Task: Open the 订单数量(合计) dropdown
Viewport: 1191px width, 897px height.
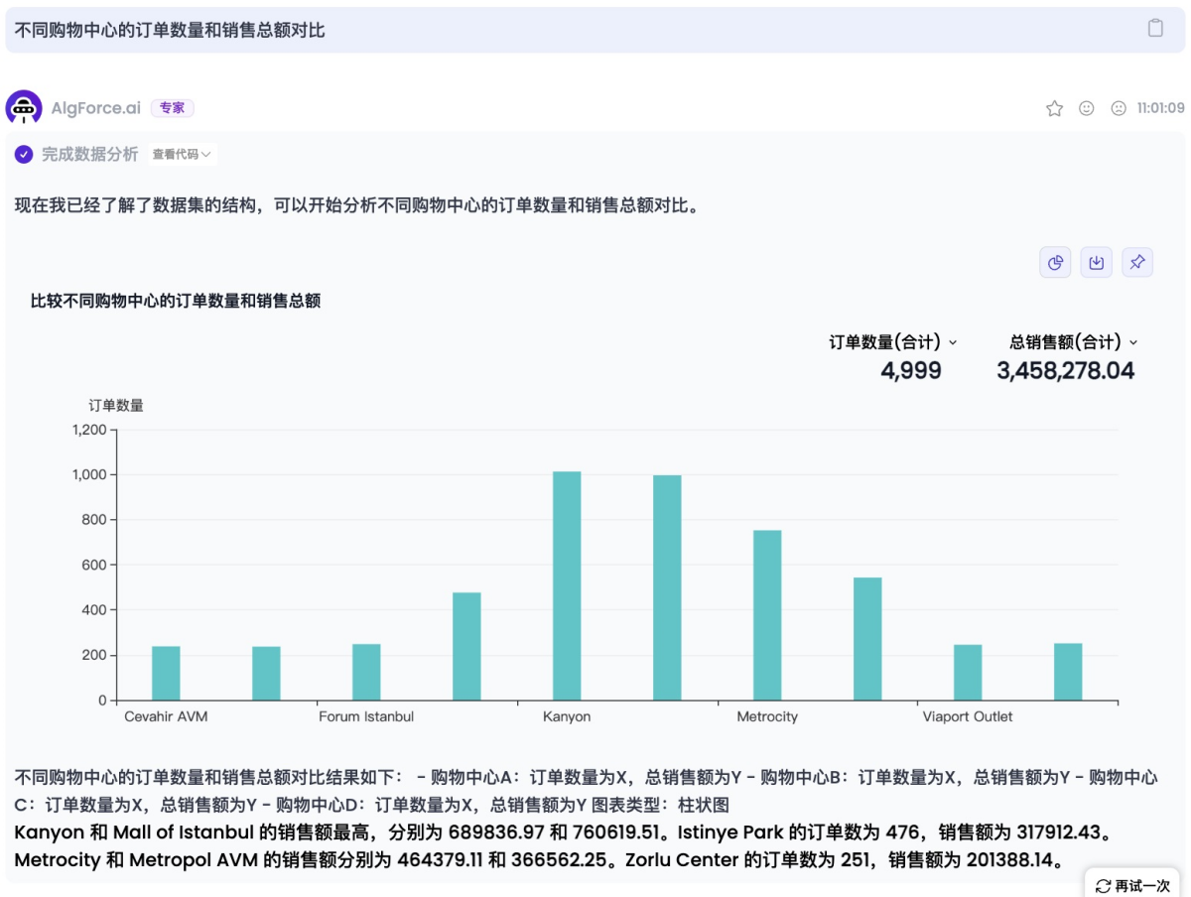Action: click(x=893, y=342)
